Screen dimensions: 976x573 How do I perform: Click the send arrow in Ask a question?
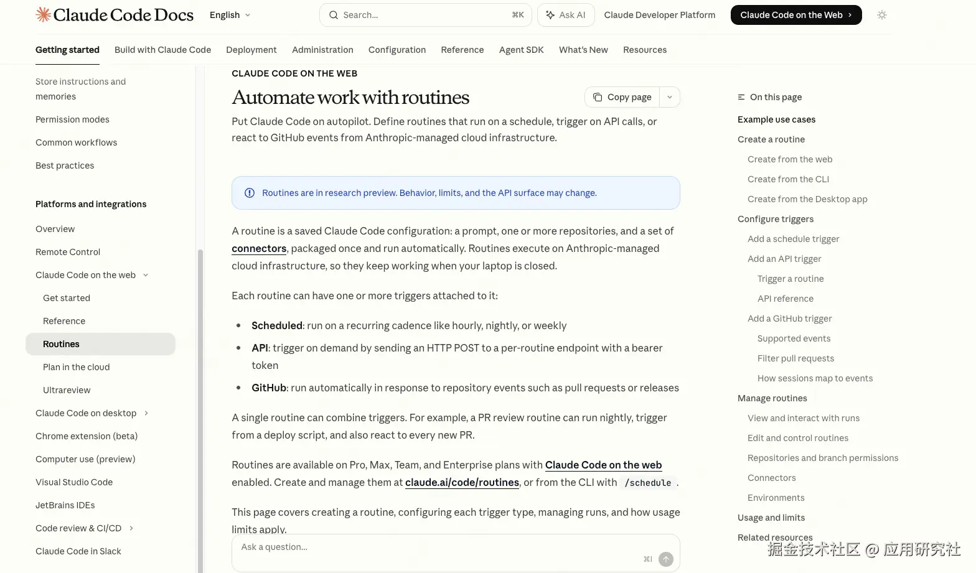pos(666,559)
